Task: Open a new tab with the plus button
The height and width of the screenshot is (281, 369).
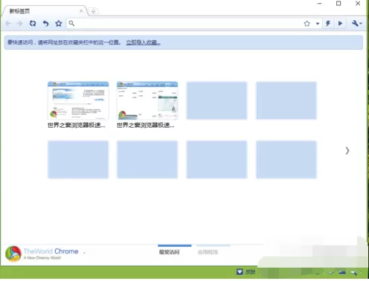Action: (x=93, y=11)
